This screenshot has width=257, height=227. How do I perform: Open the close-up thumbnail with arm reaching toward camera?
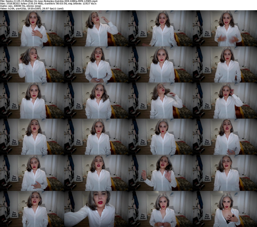click(96, 209)
